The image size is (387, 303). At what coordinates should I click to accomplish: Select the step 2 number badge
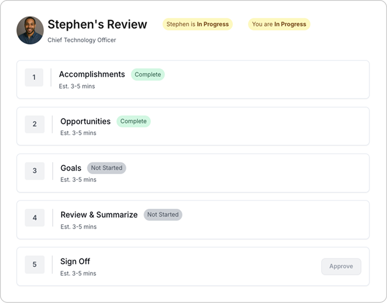[x=34, y=124]
